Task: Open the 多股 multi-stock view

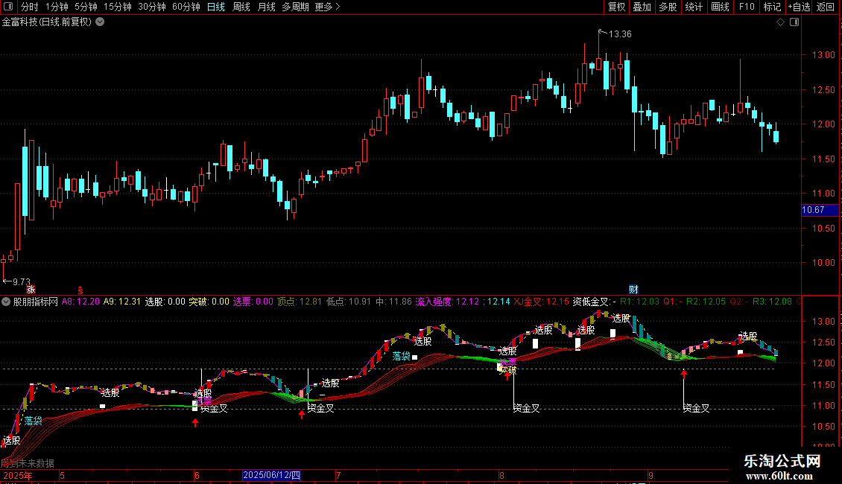Action: click(668, 7)
